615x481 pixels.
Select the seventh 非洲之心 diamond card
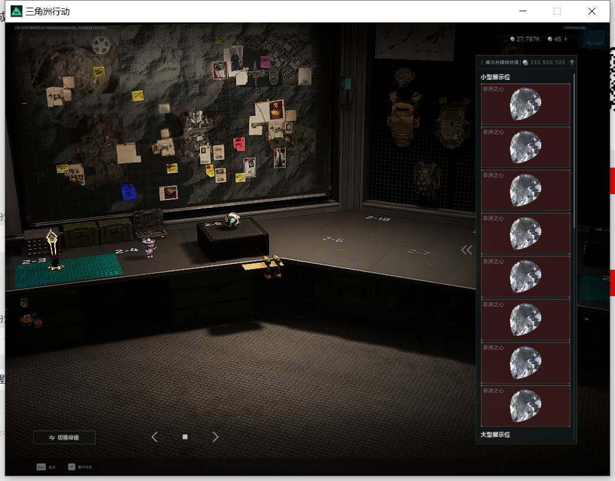[525, 363]
